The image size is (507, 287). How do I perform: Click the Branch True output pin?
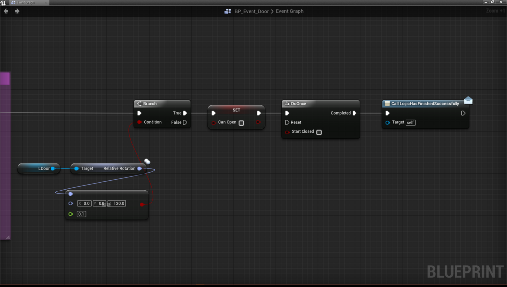[185, 113]
